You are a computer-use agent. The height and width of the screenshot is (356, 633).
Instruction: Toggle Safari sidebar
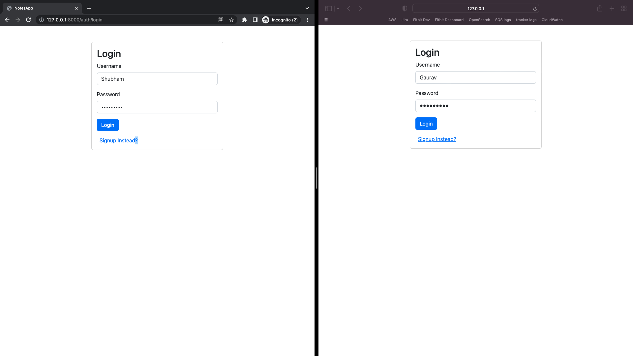tap(328, 9)
